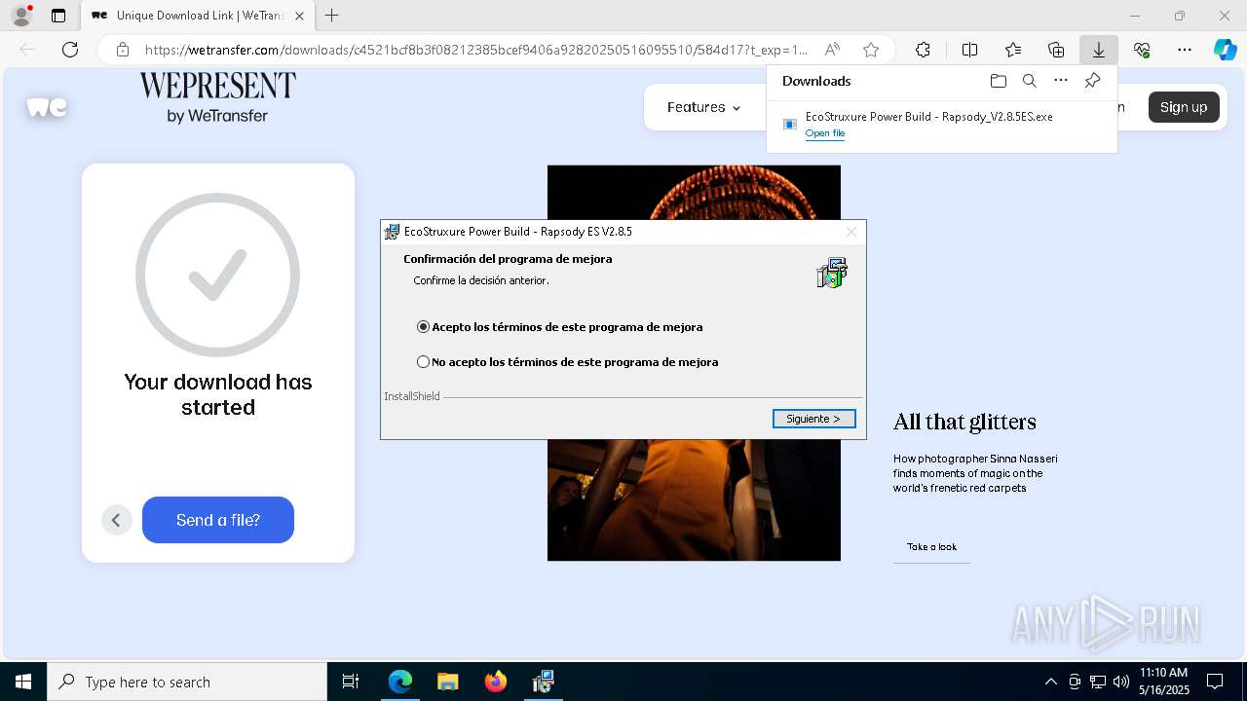Click the back chevron button
This screenshot has height=701, width=1247.
pyautogui.click(x=116, y=520)
